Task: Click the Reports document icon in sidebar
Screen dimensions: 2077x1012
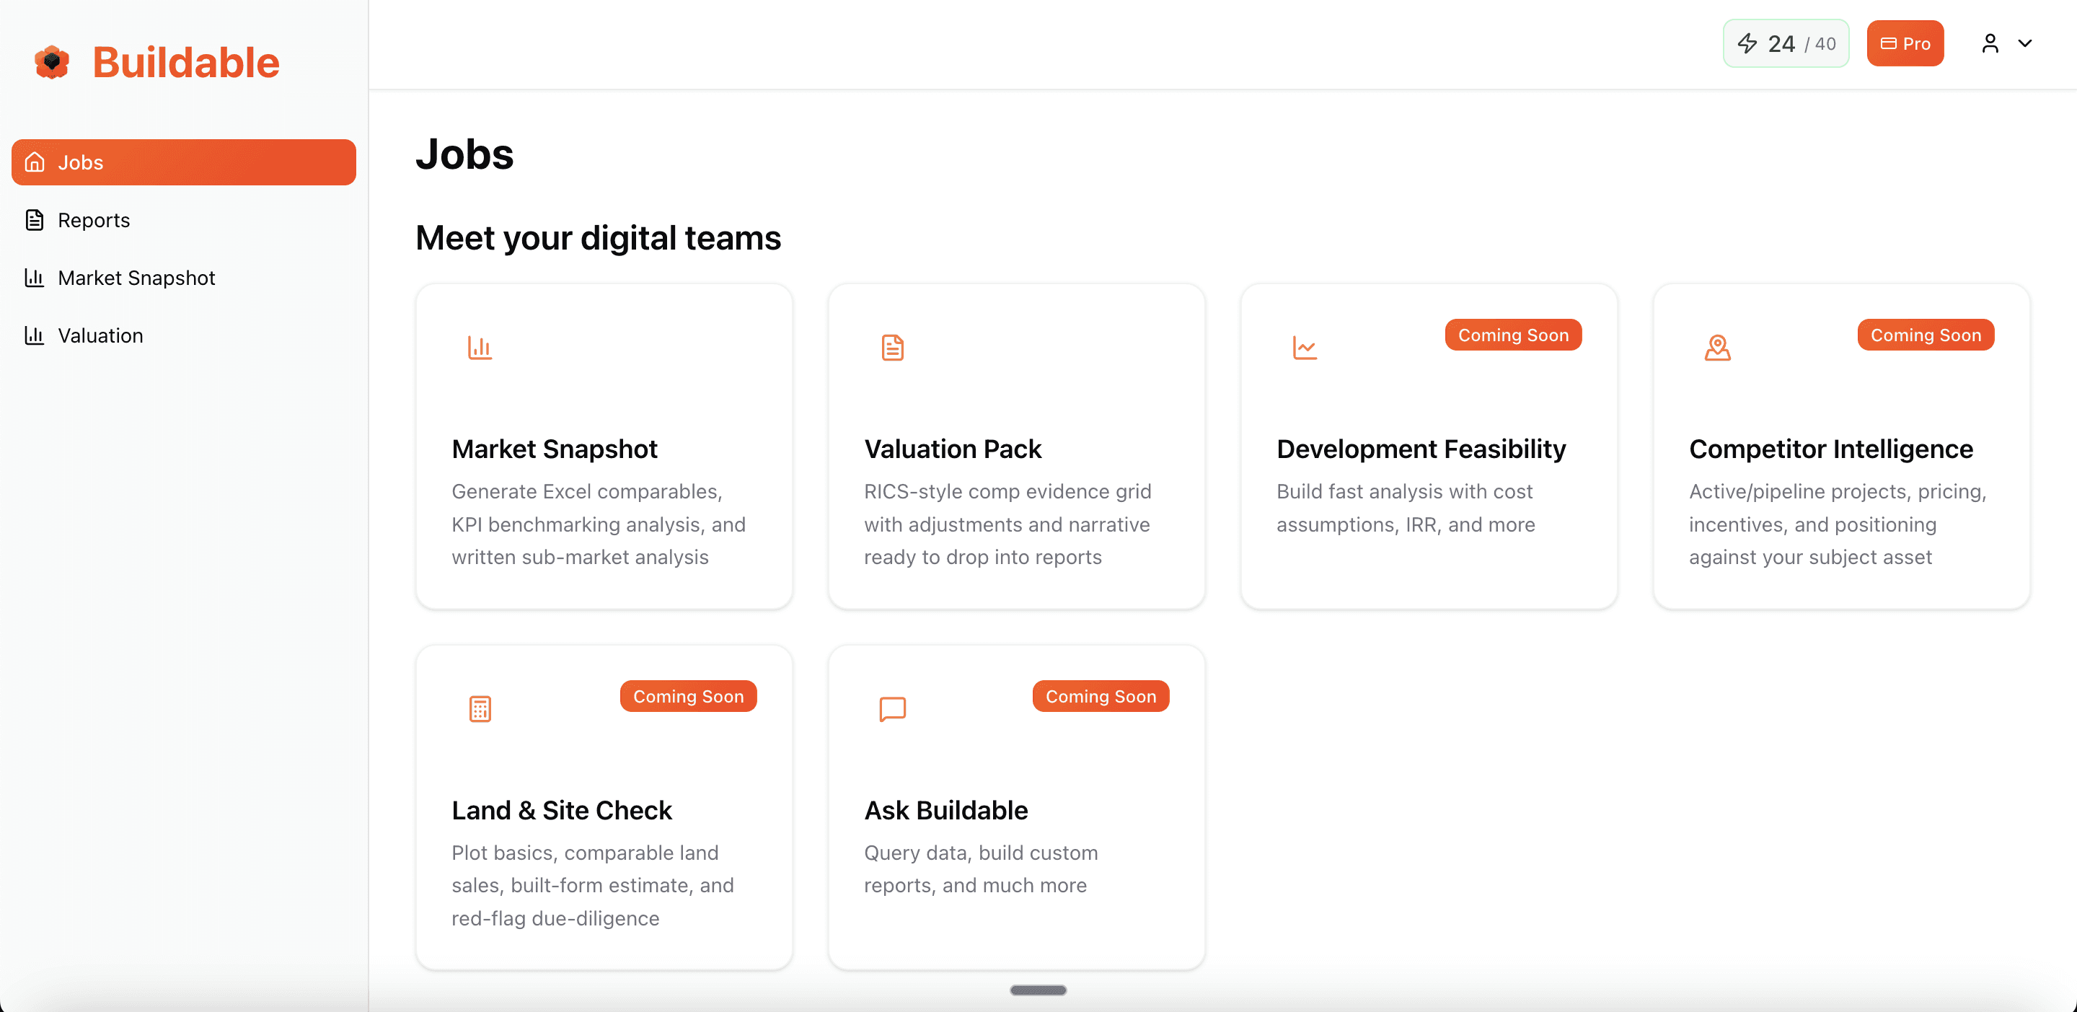Action: click(35, 220)
